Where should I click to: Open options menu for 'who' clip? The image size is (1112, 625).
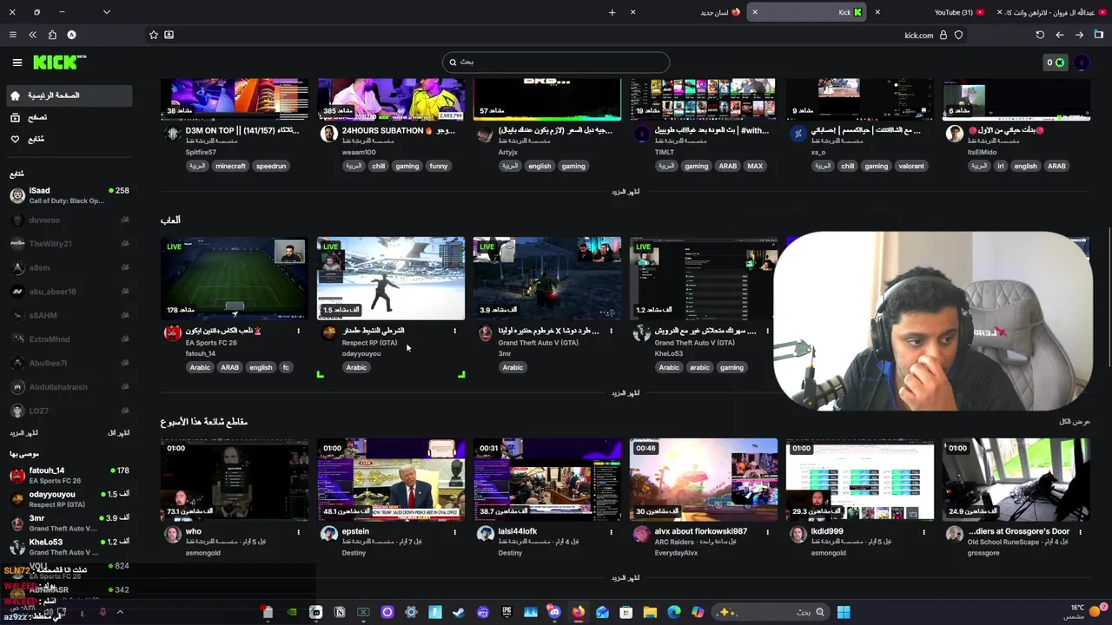tap(298, 532)
